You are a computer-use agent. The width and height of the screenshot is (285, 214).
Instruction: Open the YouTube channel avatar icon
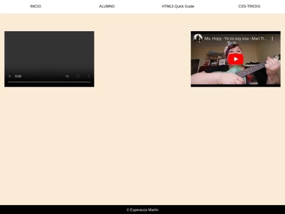point(198,39)
